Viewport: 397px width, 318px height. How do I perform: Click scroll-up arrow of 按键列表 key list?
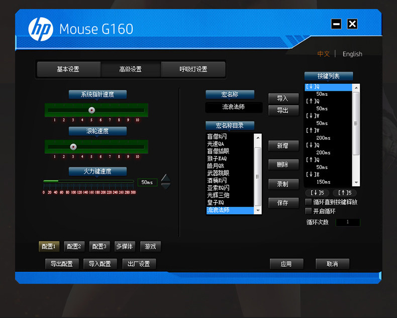(x=356, y=88)
